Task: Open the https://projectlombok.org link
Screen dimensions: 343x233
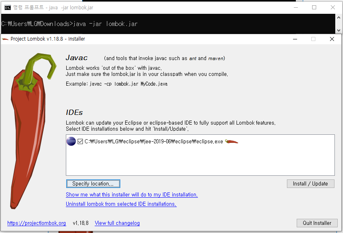Action: pyautogui.click(x=37, y=223)
